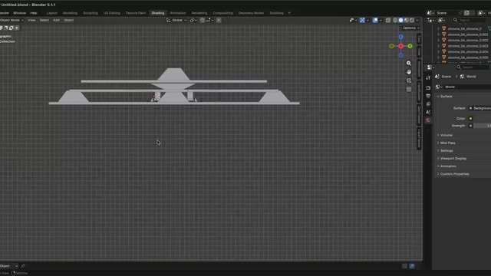Open the View Layer properties tab icon

[x=428, y=104]
